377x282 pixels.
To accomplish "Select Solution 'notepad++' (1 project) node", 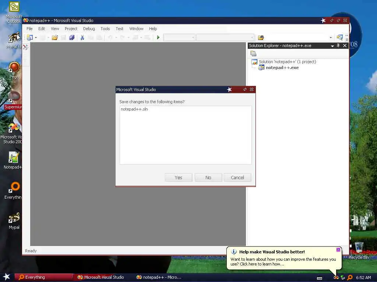I will pyautogui.click(x=287, y=62).
